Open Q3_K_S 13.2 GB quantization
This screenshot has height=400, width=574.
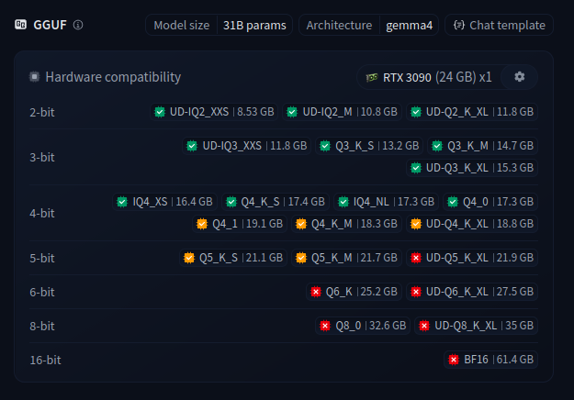tap(369, 146)
